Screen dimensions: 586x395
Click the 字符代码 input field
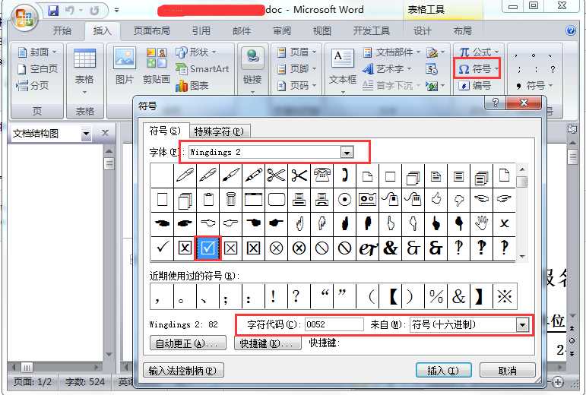(x=334, y=324)
